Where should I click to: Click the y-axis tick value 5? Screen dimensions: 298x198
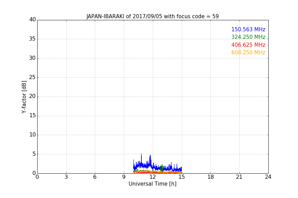pyautogui.click(x=34, y=154)
